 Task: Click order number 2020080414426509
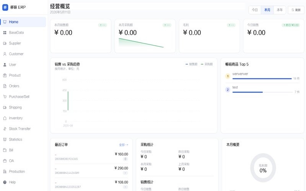click(67, 173)
